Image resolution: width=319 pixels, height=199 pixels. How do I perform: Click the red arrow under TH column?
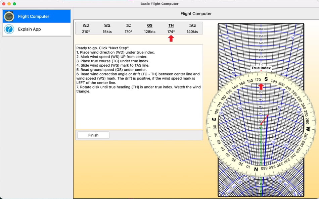171,39
